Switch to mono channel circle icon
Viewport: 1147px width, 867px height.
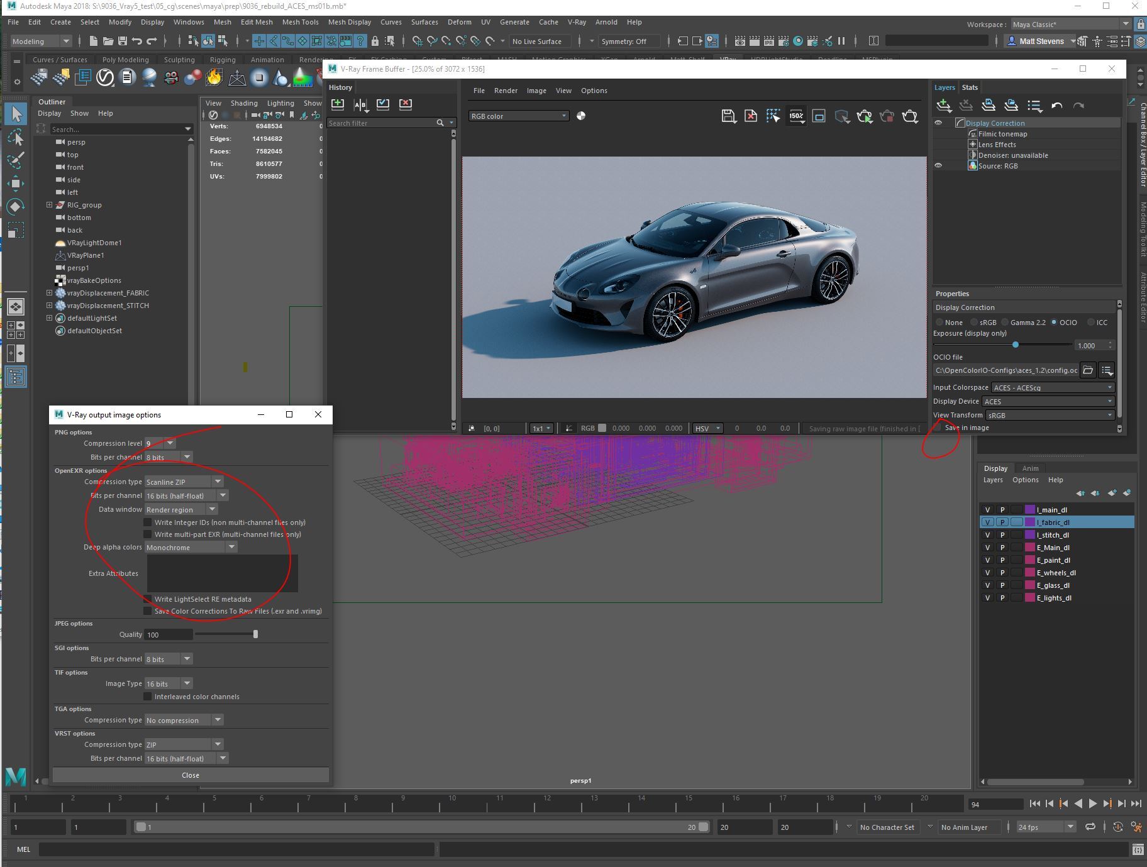click(x=581, y=116)
